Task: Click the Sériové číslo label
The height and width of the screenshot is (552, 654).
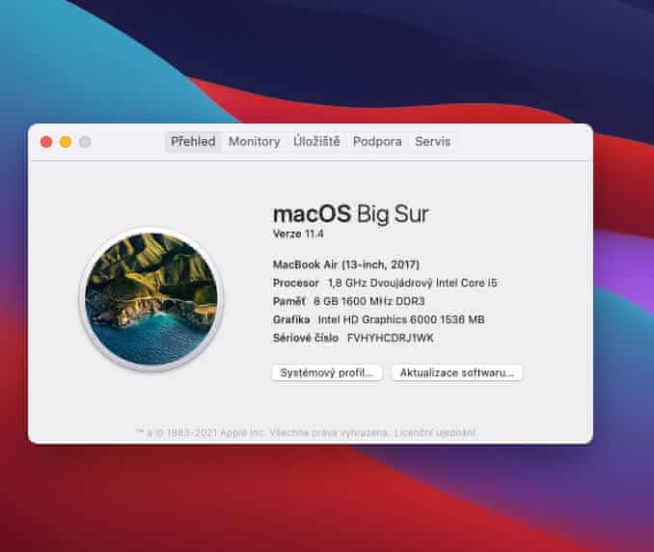Action: click(x=306, y=338)
